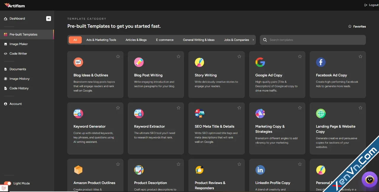Collapse the sidebar navigation
The image size is (379, 192).
pos(49,18)
